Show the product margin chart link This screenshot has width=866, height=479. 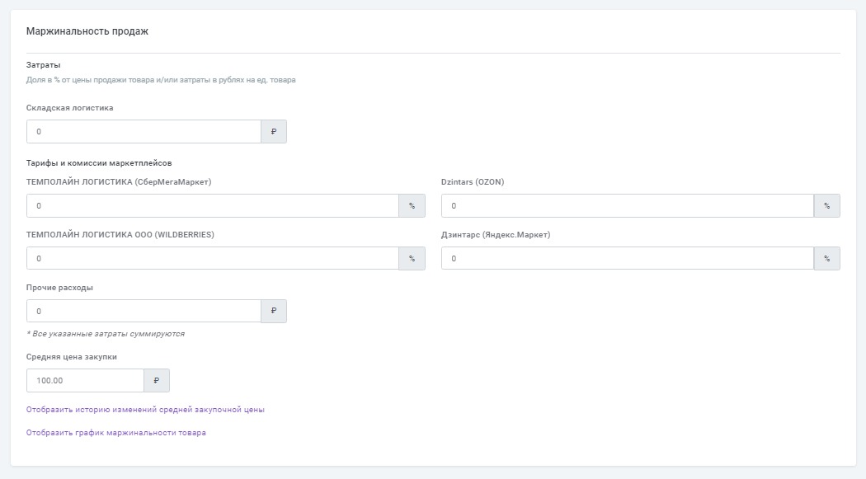click(116, 433)
